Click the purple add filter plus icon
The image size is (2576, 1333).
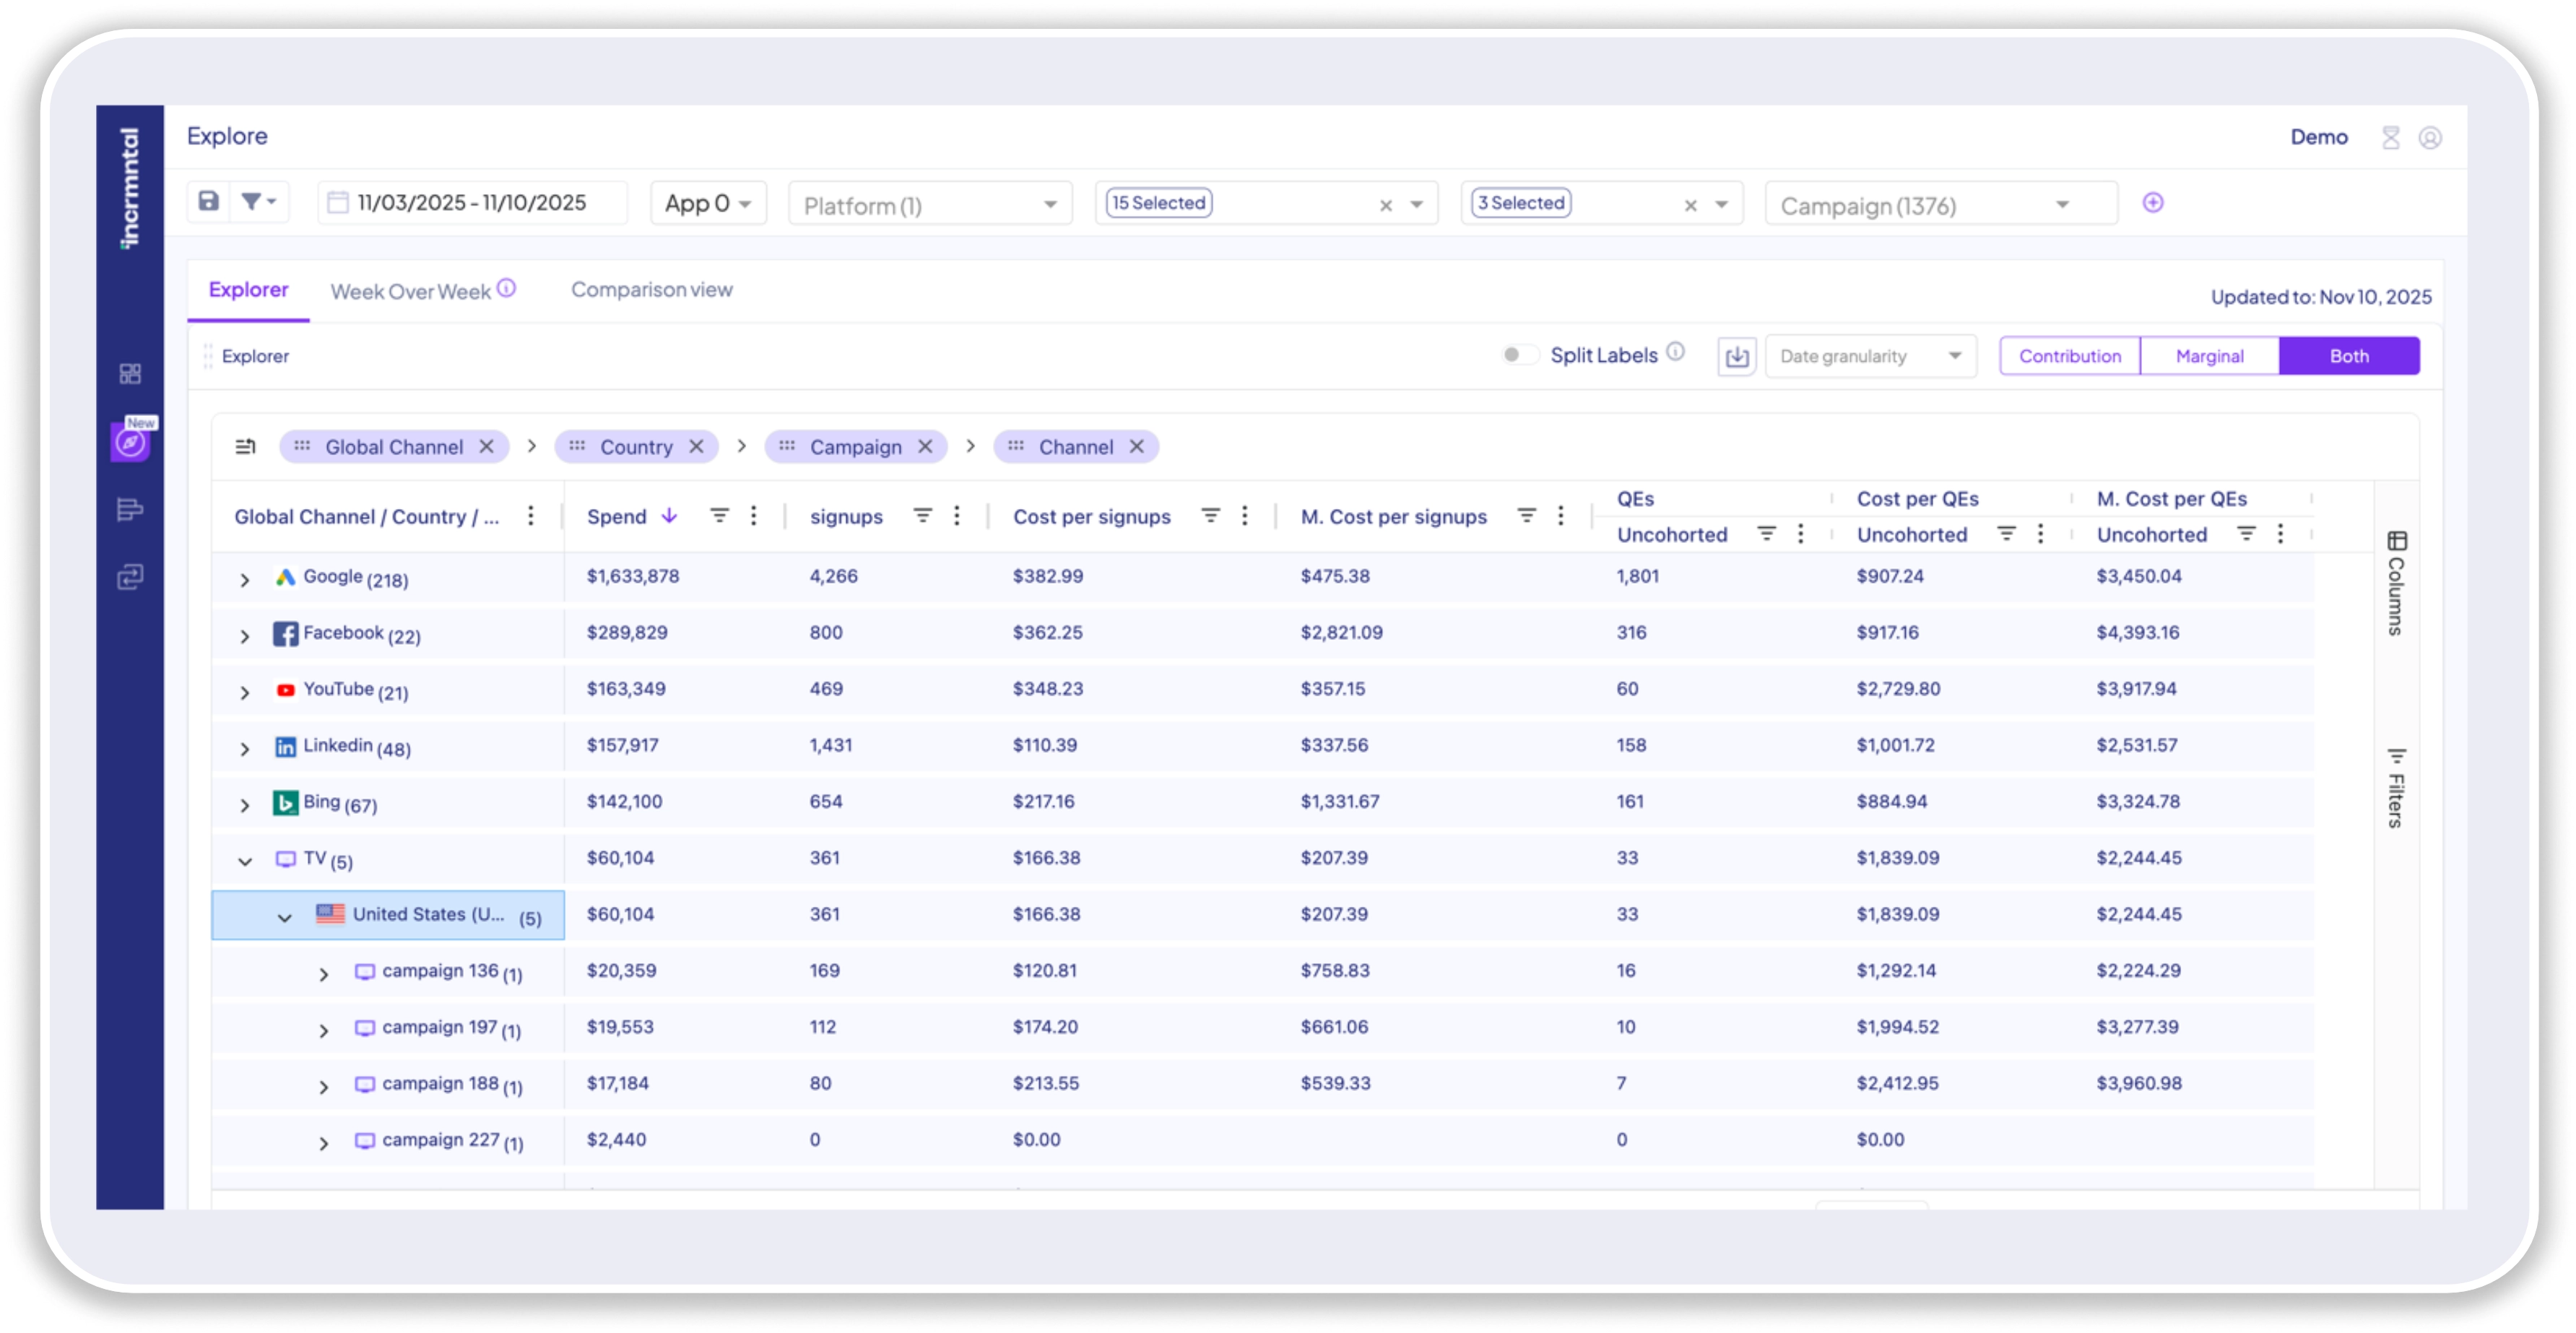click(x=2152, y=203)
